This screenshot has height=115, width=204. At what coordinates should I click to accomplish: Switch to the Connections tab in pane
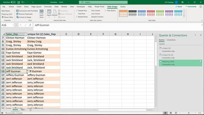[x=171, y=40]
